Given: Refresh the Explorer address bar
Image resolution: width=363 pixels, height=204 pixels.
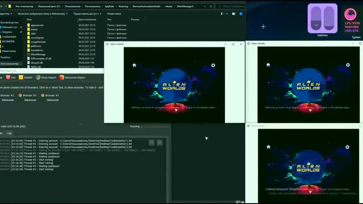Looking at the screenshot, I should (211, 6).
